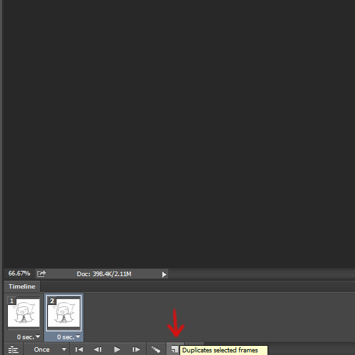
Task: Click the tween animation frames icon
Action: click(x=156, y=349)
